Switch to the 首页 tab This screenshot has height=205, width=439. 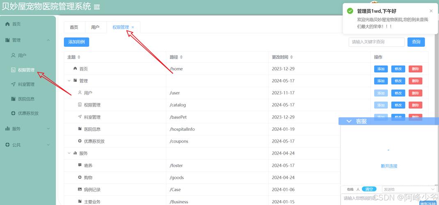(74, 27)
